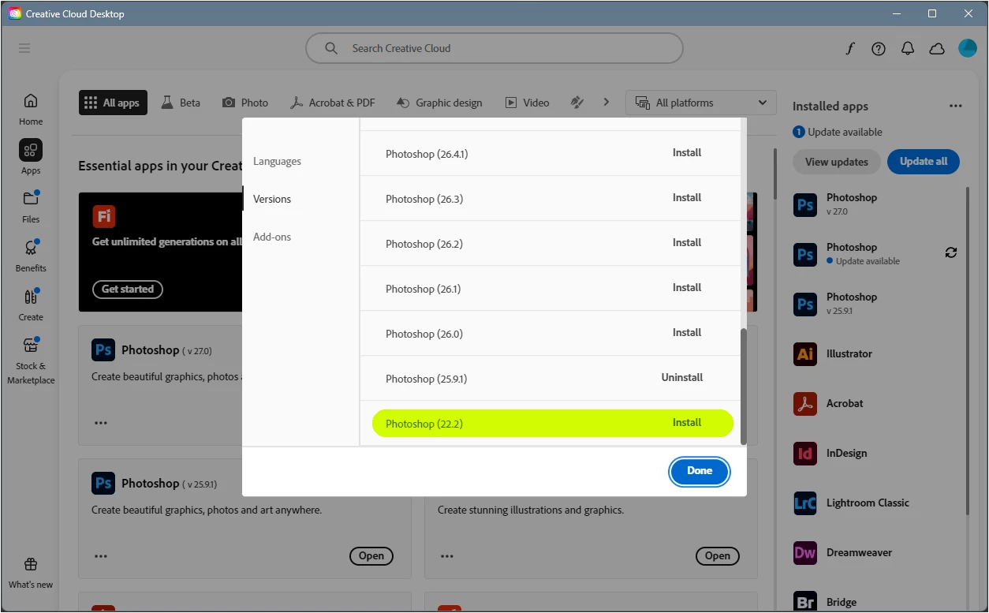989x613 pixels.
Task: Open Apps section in sidebar
Action: point(31,157)
